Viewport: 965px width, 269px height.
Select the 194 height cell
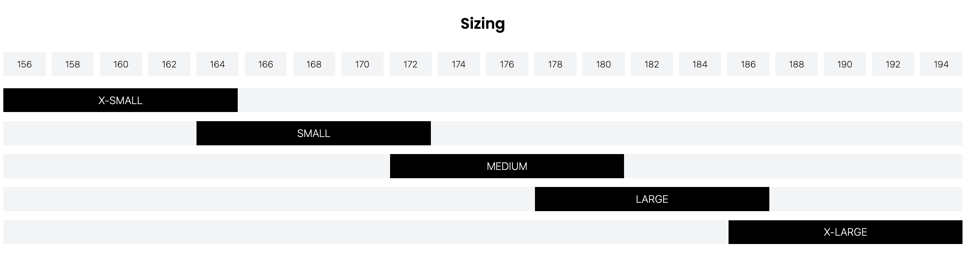coord(941,64)
